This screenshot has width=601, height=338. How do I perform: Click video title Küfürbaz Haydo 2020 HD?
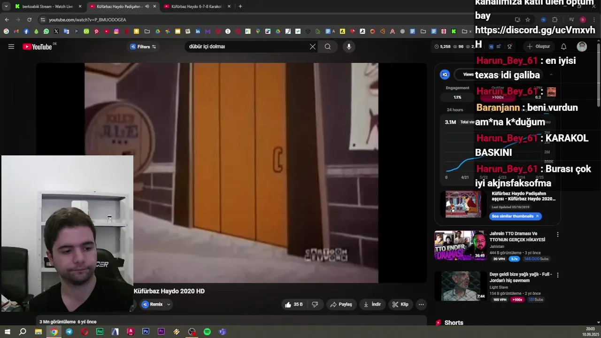point(169,291)
